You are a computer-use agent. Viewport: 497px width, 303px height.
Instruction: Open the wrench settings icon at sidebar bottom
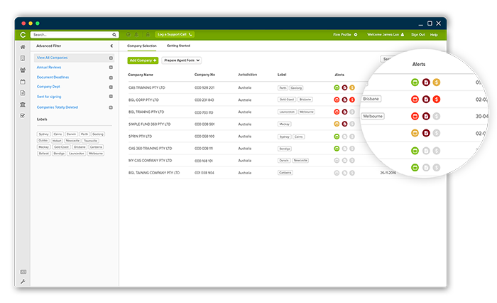click(23, 281)
